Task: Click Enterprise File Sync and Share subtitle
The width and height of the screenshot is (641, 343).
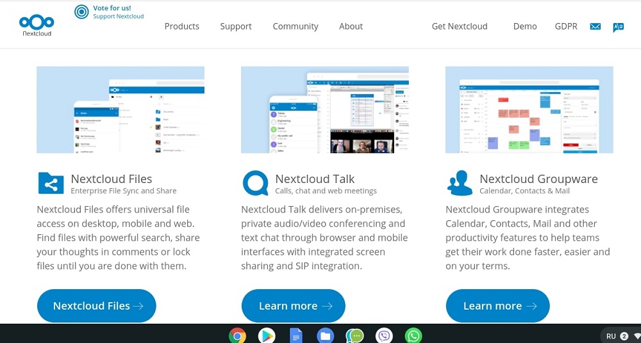Action: coord(124,191)
